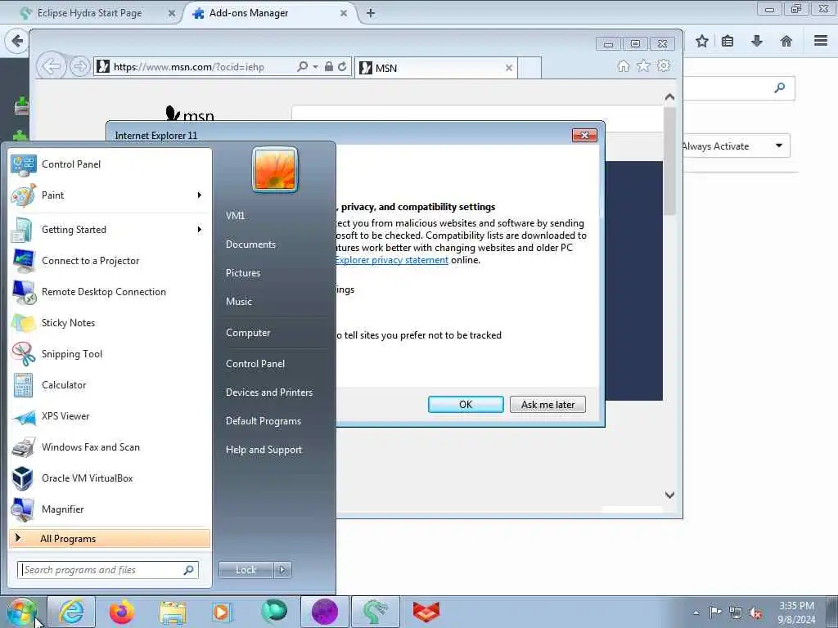
Task: Close the MSN tab
Action: tap(509, 68)
